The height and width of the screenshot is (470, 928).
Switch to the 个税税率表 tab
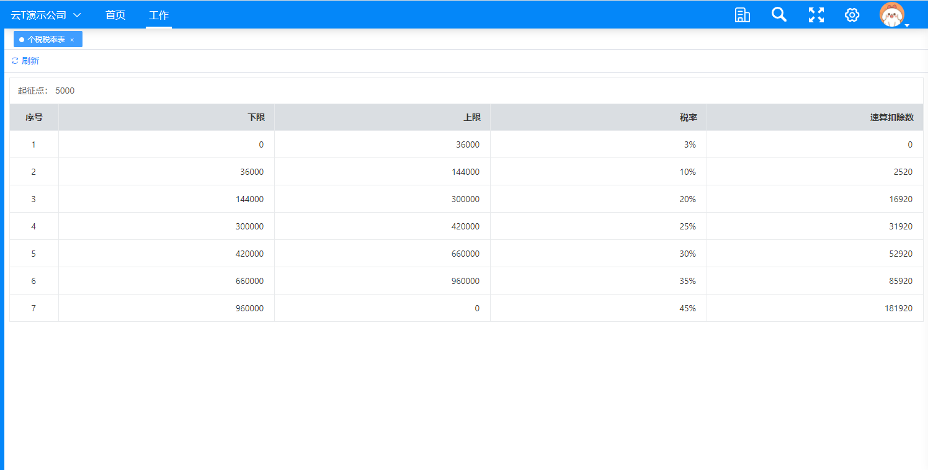click(46, 39)
